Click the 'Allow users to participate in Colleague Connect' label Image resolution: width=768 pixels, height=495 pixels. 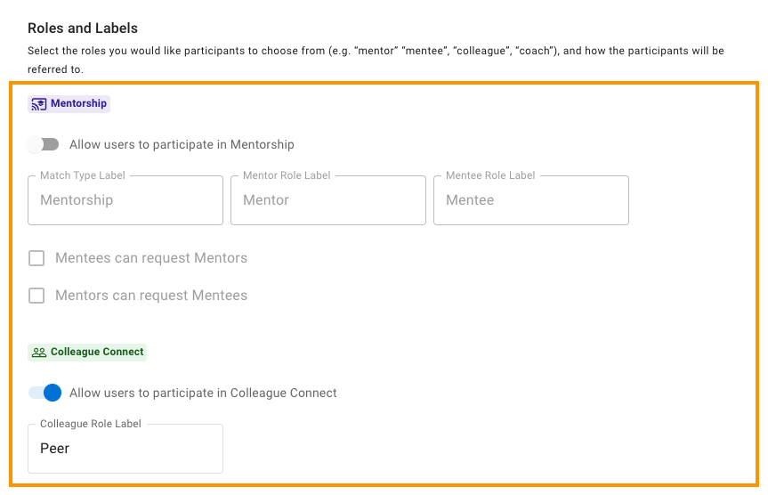point(203,393)
